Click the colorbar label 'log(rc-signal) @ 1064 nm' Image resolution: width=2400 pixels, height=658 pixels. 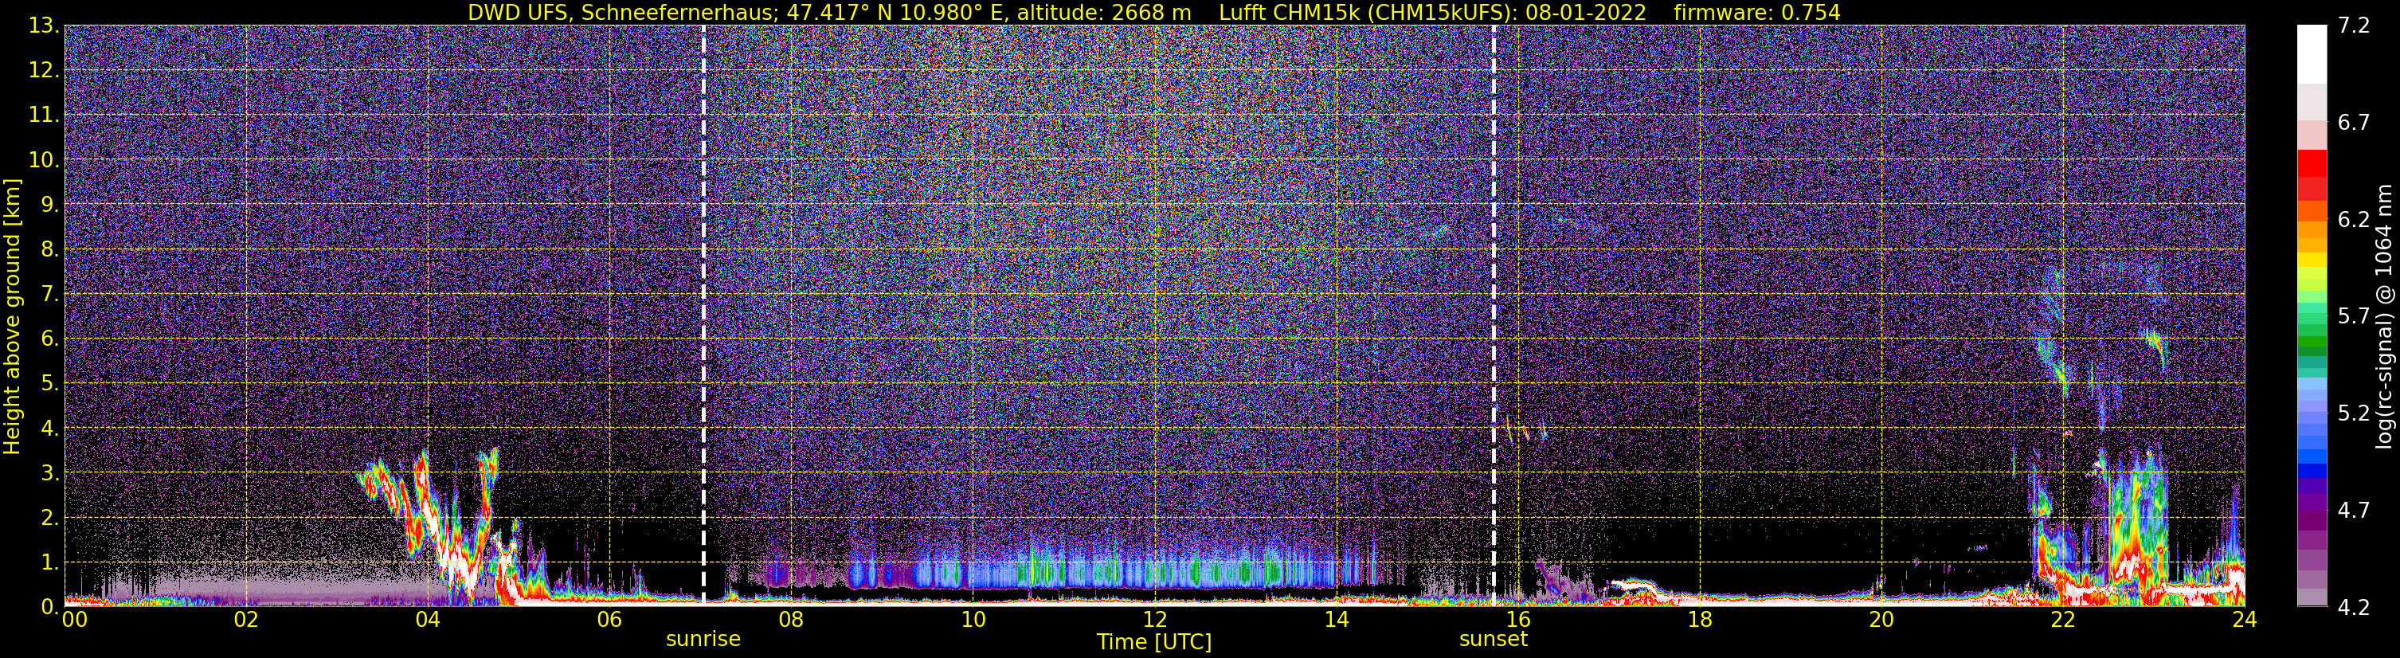tap(2386, 316)
